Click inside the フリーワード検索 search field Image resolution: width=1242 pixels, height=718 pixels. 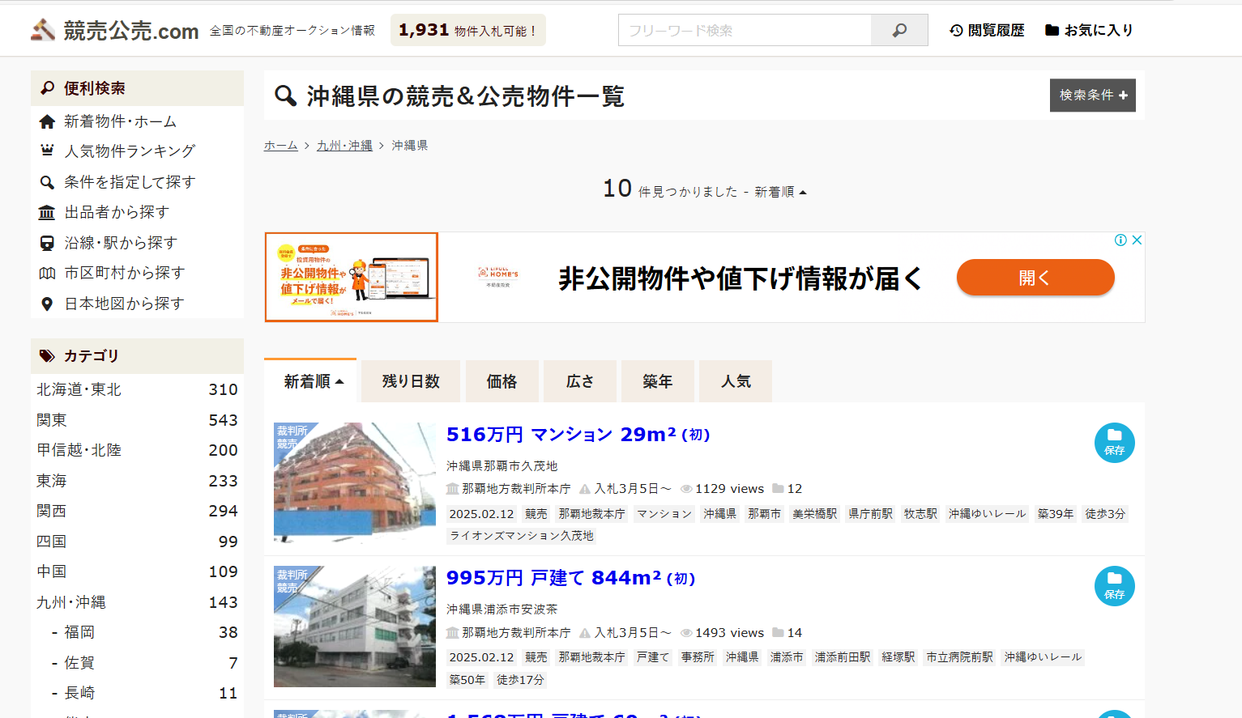click(x=744, y=31)
